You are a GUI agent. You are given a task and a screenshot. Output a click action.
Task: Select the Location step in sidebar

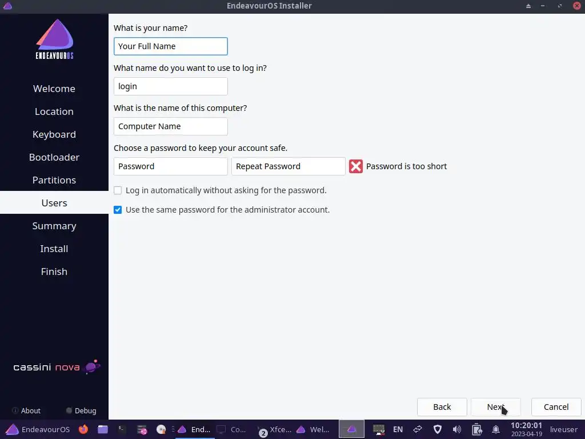(54, 111)
